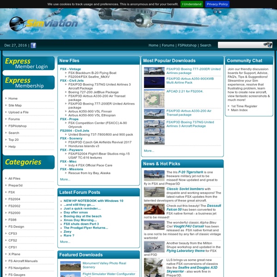The width and height of the screenshot is (277, 277).
Task: Open CFS3 category
Action: click(x=13, y=234)
